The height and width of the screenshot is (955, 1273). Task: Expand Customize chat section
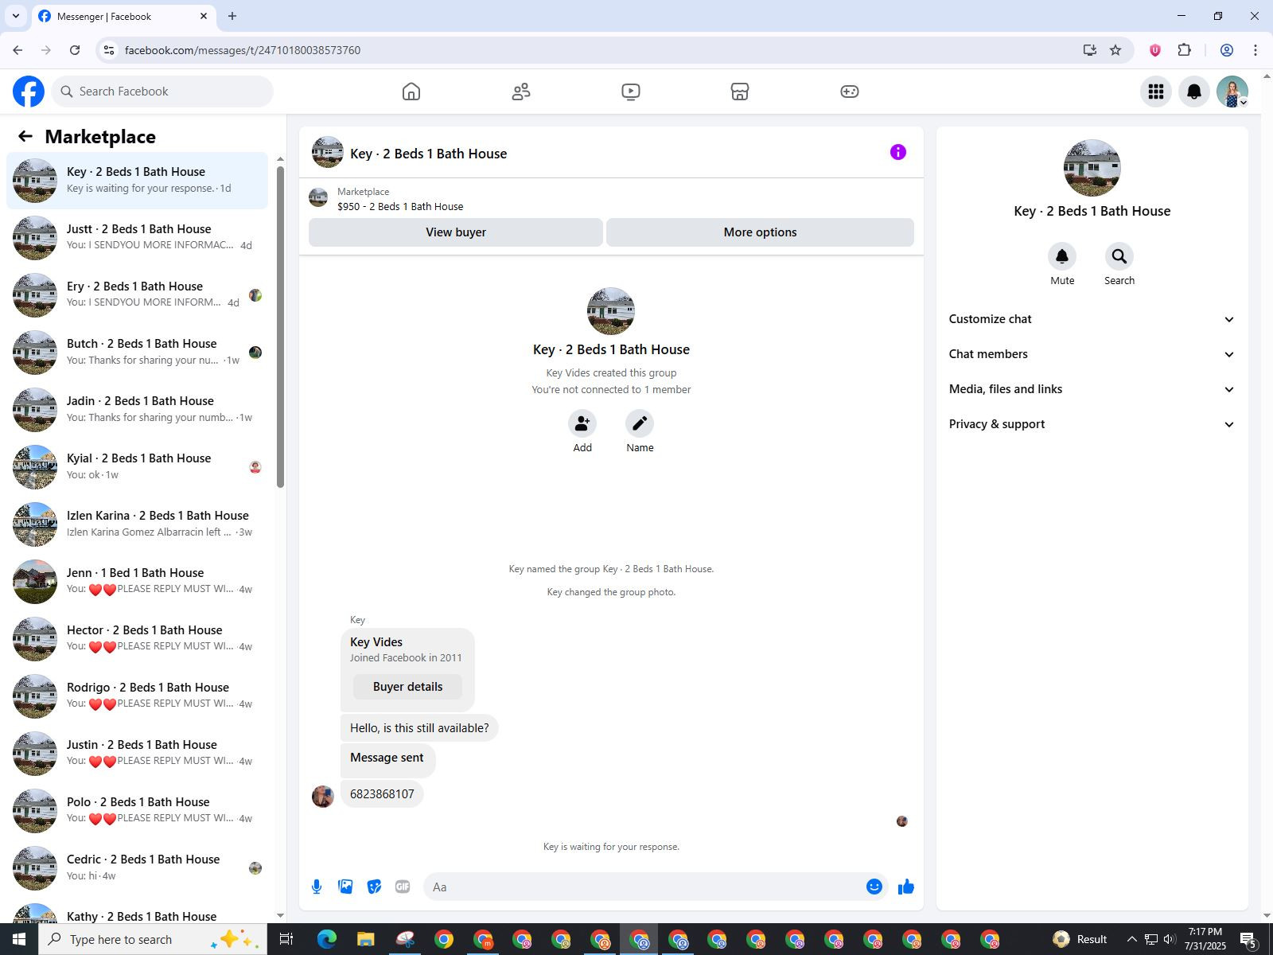[1092, 319]
